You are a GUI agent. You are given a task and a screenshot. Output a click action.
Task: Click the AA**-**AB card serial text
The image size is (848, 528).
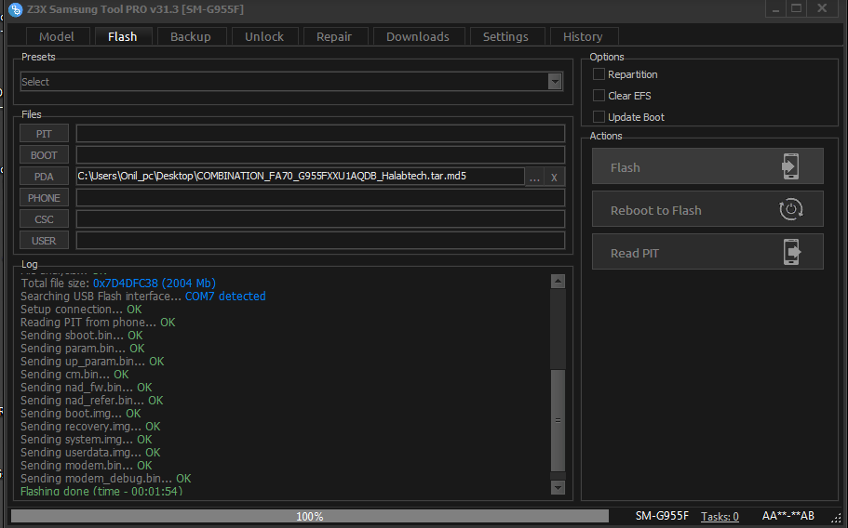click(x=788, y=516)
